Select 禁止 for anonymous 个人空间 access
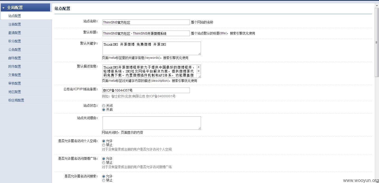Screen dimensions: 379x183 tap(104, 145)
